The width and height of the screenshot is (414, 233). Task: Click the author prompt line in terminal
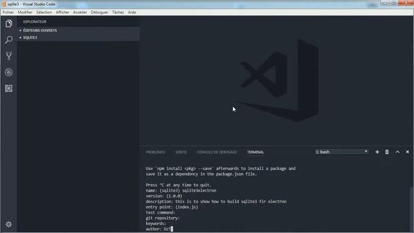pyautogui.click(x=159, y=229)
